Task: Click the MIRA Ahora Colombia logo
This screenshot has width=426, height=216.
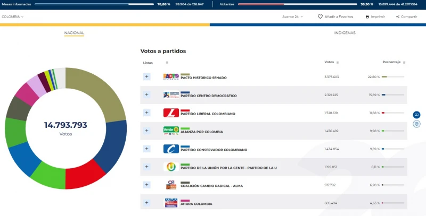Action: click(171, 203)
